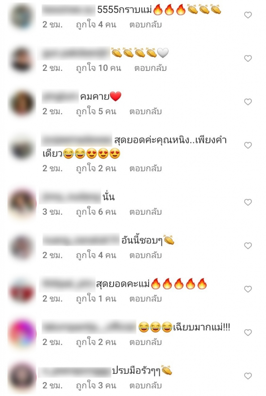The image size is (266, 396).
Task: Open blurred username before 'อันนี้ชอบๆ'
Action: click(x=81, y=240)
